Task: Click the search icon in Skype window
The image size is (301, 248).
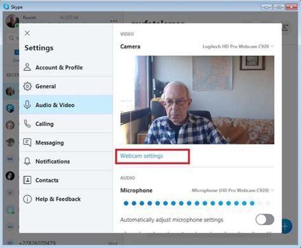Action: (x=11, y=38)
